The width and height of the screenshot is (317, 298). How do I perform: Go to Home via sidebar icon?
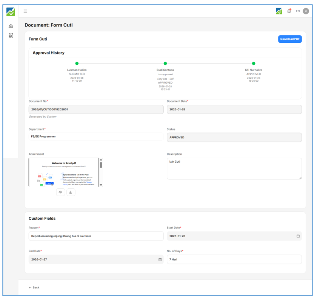11,26
